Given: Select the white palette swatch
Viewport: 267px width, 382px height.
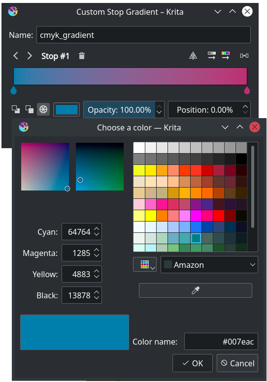Looking at the screenshot, I should pos(139,148).
